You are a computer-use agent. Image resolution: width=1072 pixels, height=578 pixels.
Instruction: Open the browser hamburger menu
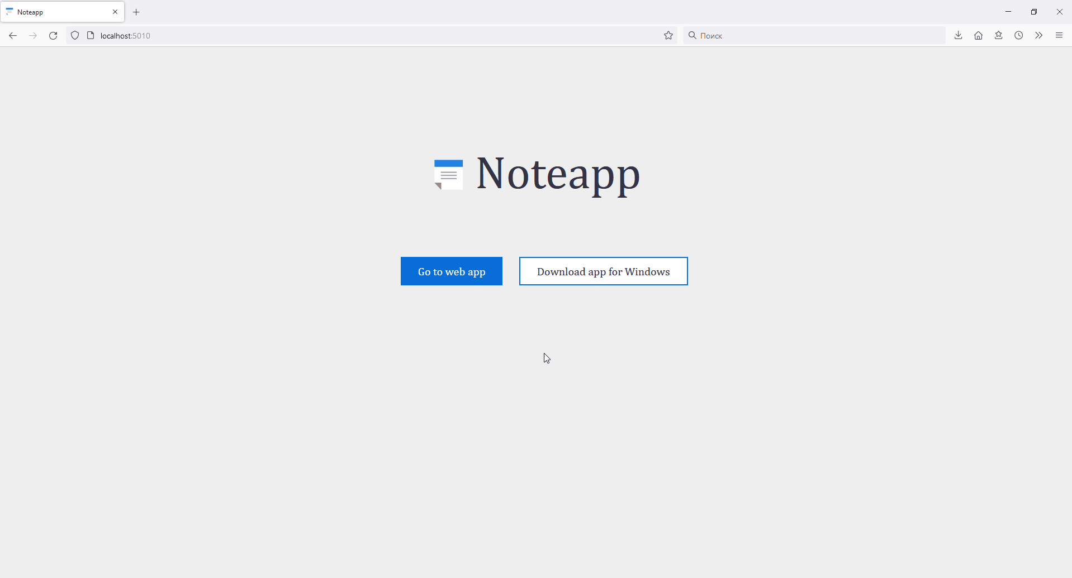(1059, 35)
